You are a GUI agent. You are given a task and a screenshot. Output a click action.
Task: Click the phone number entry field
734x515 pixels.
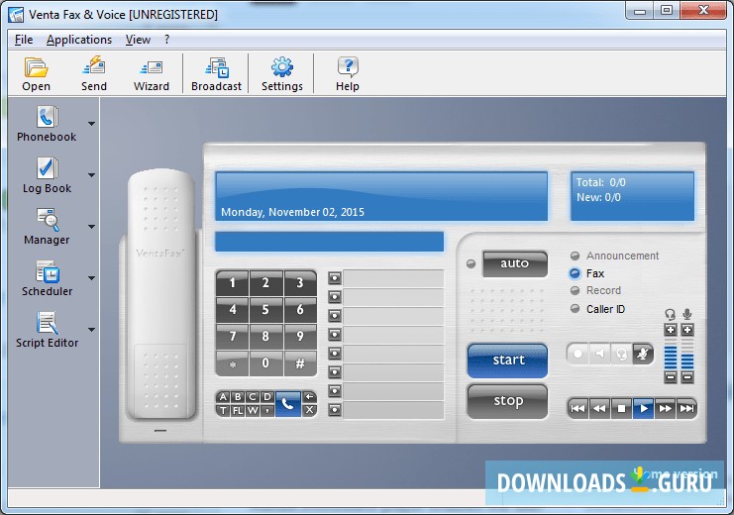[x=330, y=242]
